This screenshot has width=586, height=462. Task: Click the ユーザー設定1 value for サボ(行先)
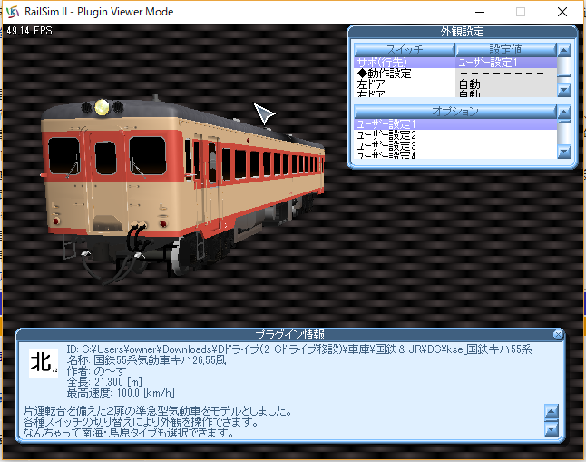(x=506, y=63)
